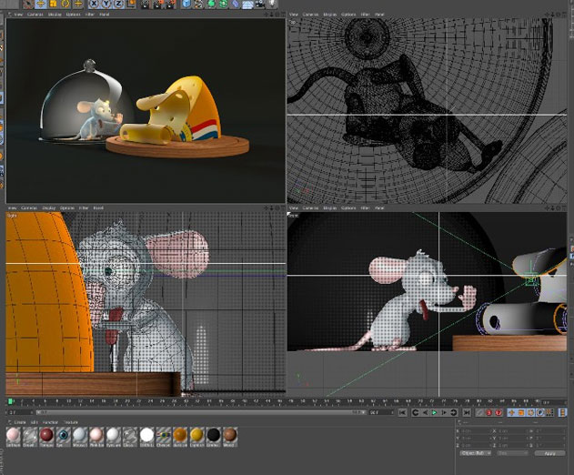The image size is (574, 475).
Task: Click the Camera object icon in the toolbar
Action: click(260, 4)
